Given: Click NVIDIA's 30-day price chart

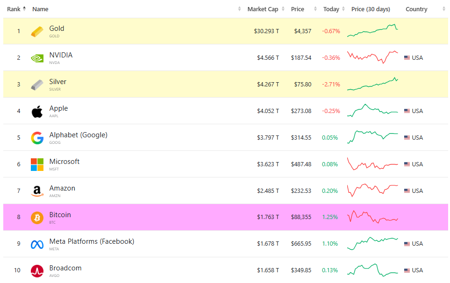Looking at the screenshot, I should pyautogui.click(x=372, y=57).
